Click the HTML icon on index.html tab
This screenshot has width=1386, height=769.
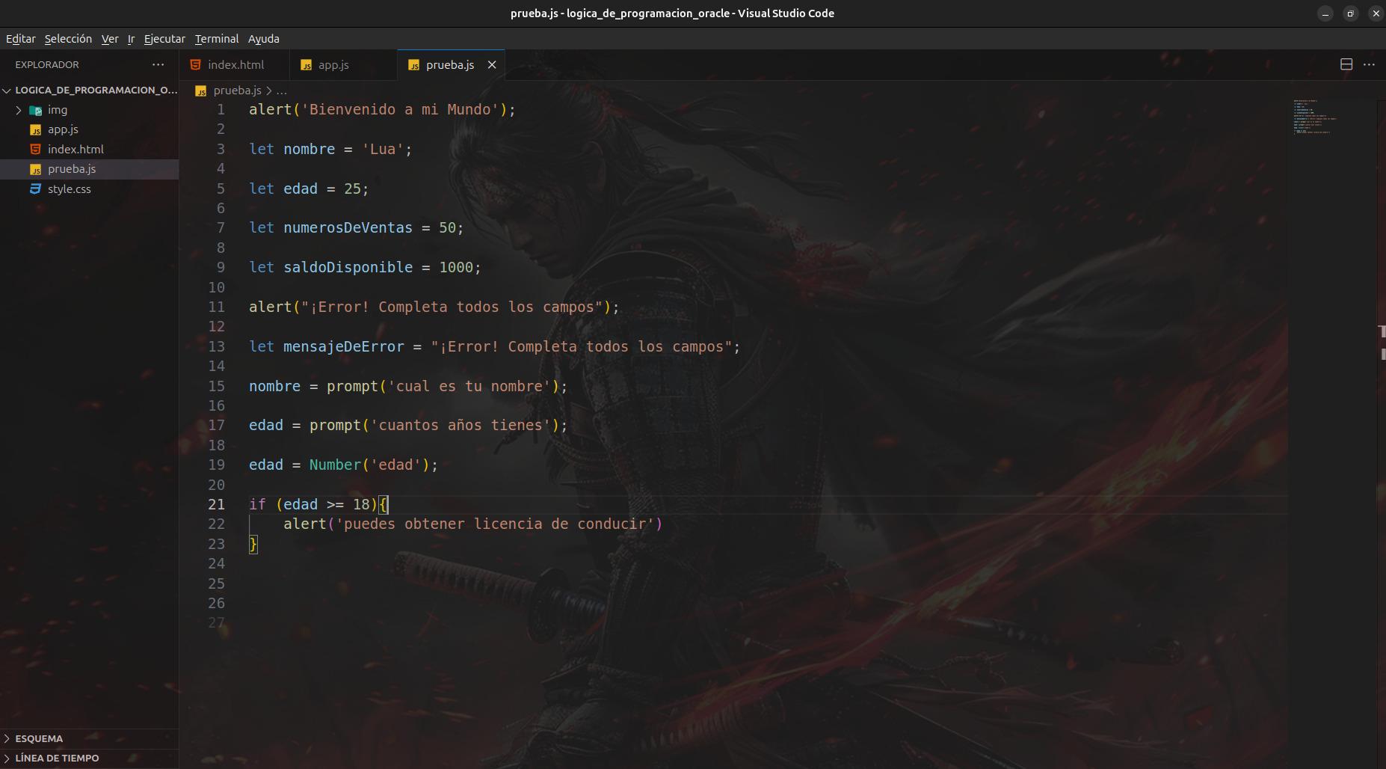tap(195, 64)
